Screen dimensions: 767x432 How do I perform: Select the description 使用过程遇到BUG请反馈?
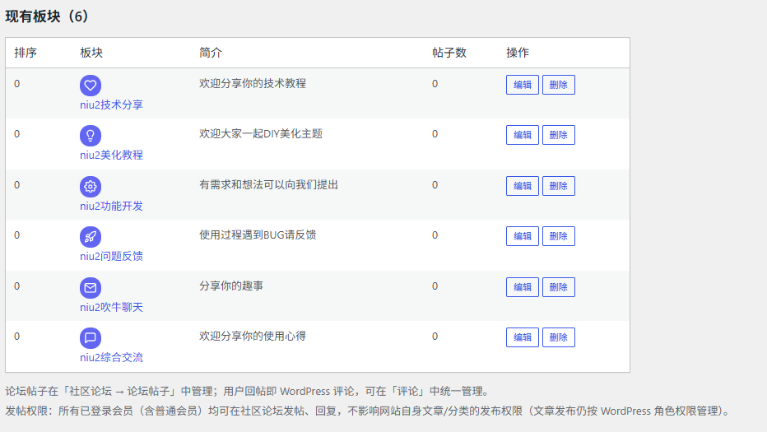coord(258,235)
